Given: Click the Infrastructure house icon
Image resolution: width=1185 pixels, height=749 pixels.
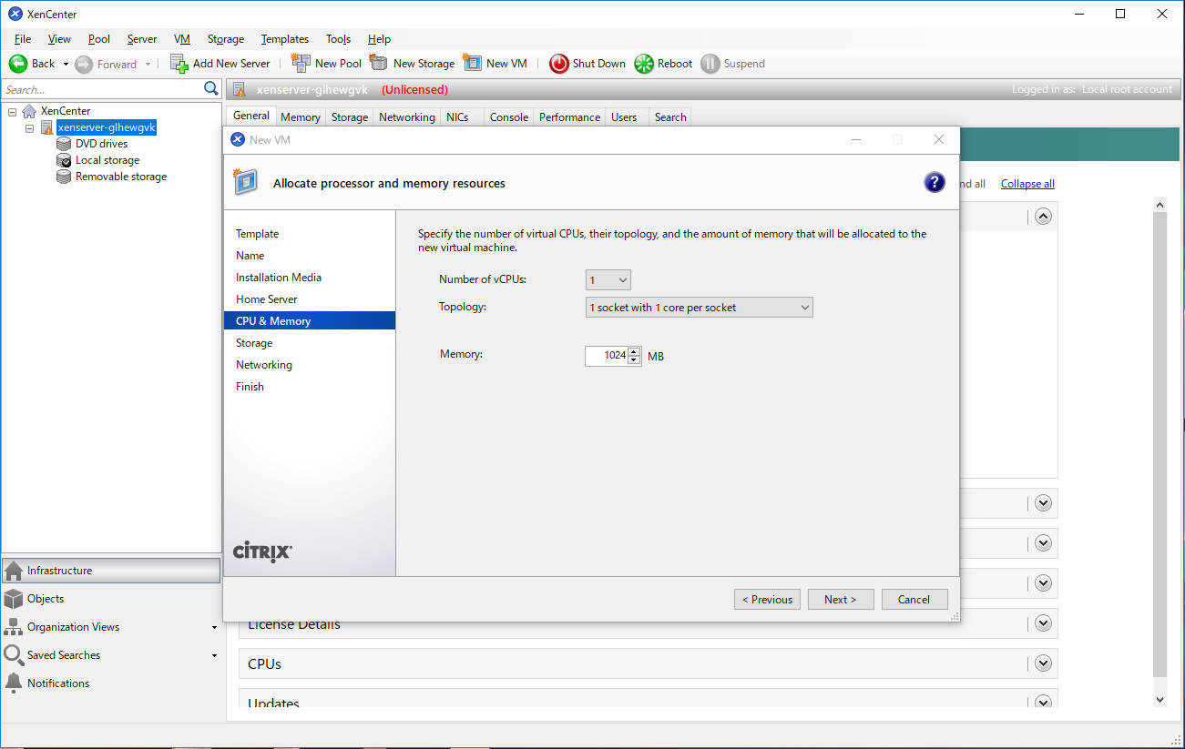Looking at the screenshot, I should click(14, 571).
